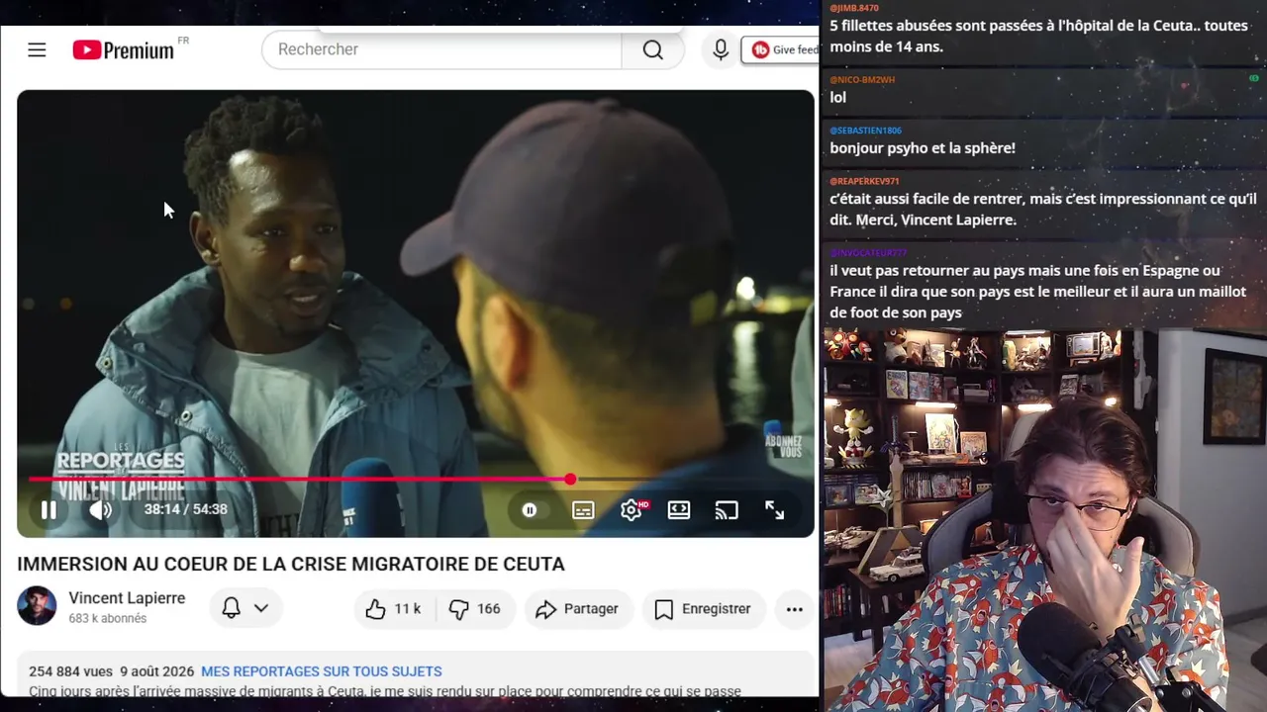This screenshot has width=1267, height=712.
Task: Open more actions three-dot menu
Action: pyautogui.click(x=794, y=609)
